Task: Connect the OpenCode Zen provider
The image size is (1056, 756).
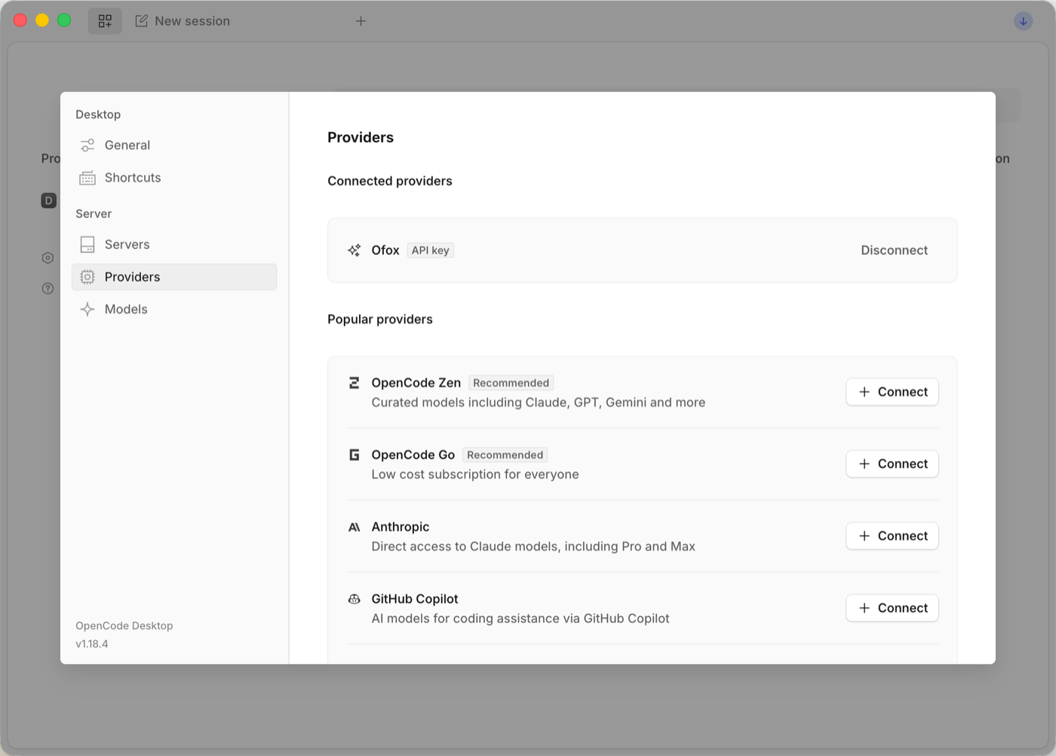Action: pyautogui.click(x=892, y=392)
